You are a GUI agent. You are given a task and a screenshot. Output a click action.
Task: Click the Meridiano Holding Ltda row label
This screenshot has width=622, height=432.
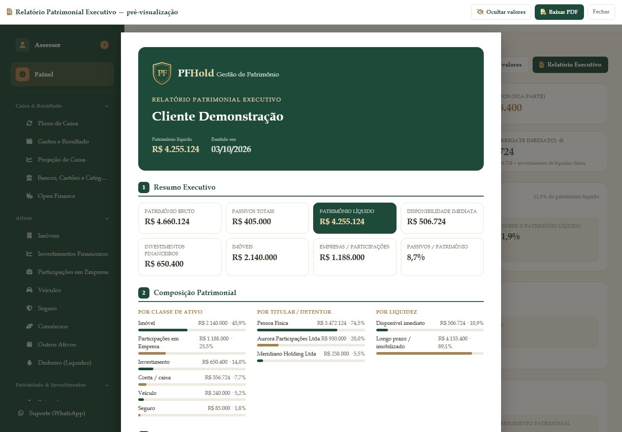pyautogui.click(x=286, y=354)
